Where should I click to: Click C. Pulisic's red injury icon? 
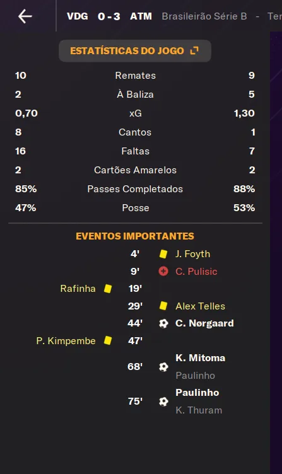point(163,271)
